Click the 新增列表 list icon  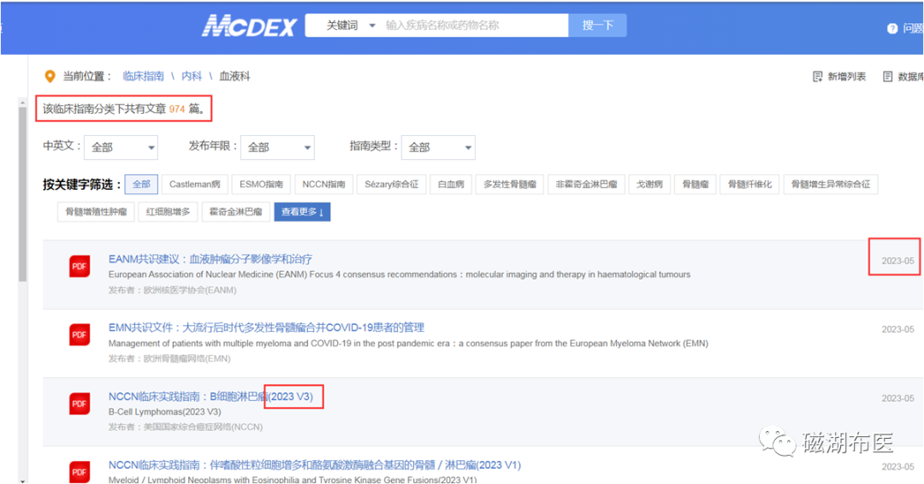pyautogui.click(x=817, y=77)
